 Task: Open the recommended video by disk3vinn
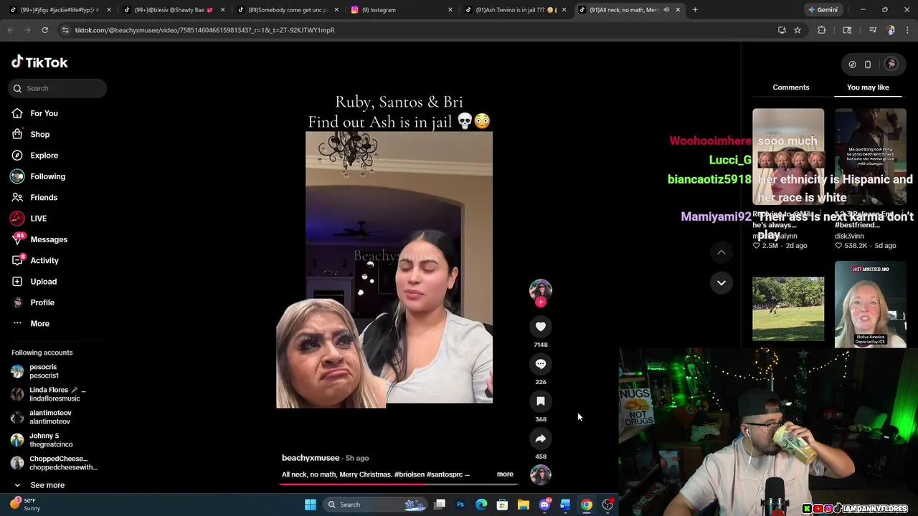(870, 156)
